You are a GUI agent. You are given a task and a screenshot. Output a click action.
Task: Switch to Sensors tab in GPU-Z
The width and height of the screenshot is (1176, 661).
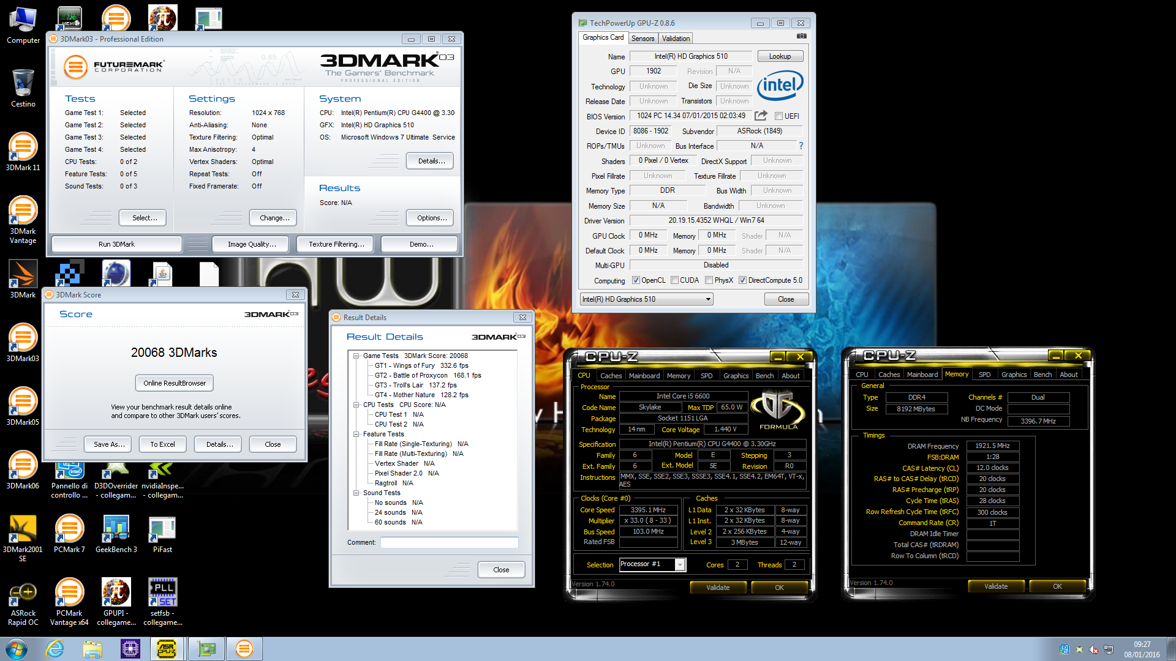coord(643,38)
